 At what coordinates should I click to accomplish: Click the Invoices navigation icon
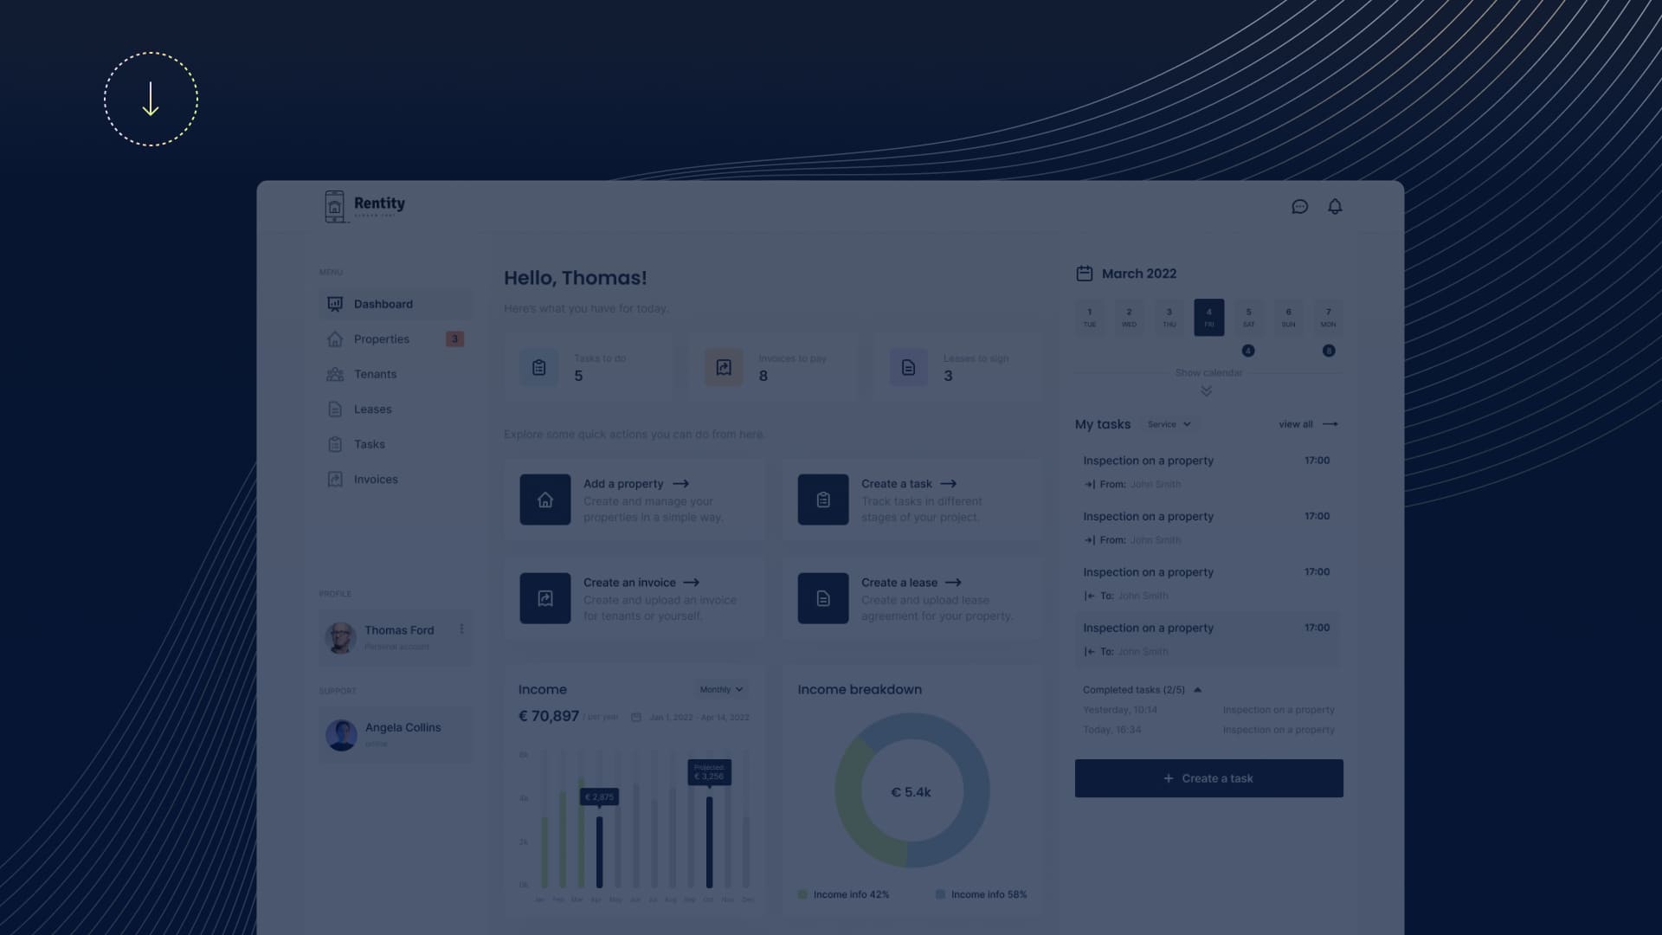[334, 480]
